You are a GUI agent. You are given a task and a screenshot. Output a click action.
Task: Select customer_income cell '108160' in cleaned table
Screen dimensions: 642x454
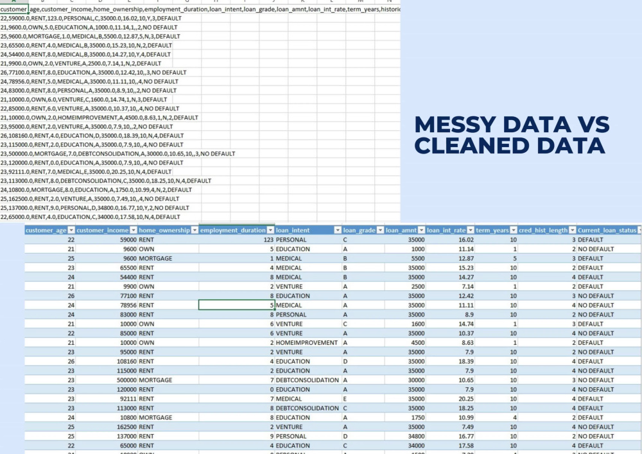(107, 362)
